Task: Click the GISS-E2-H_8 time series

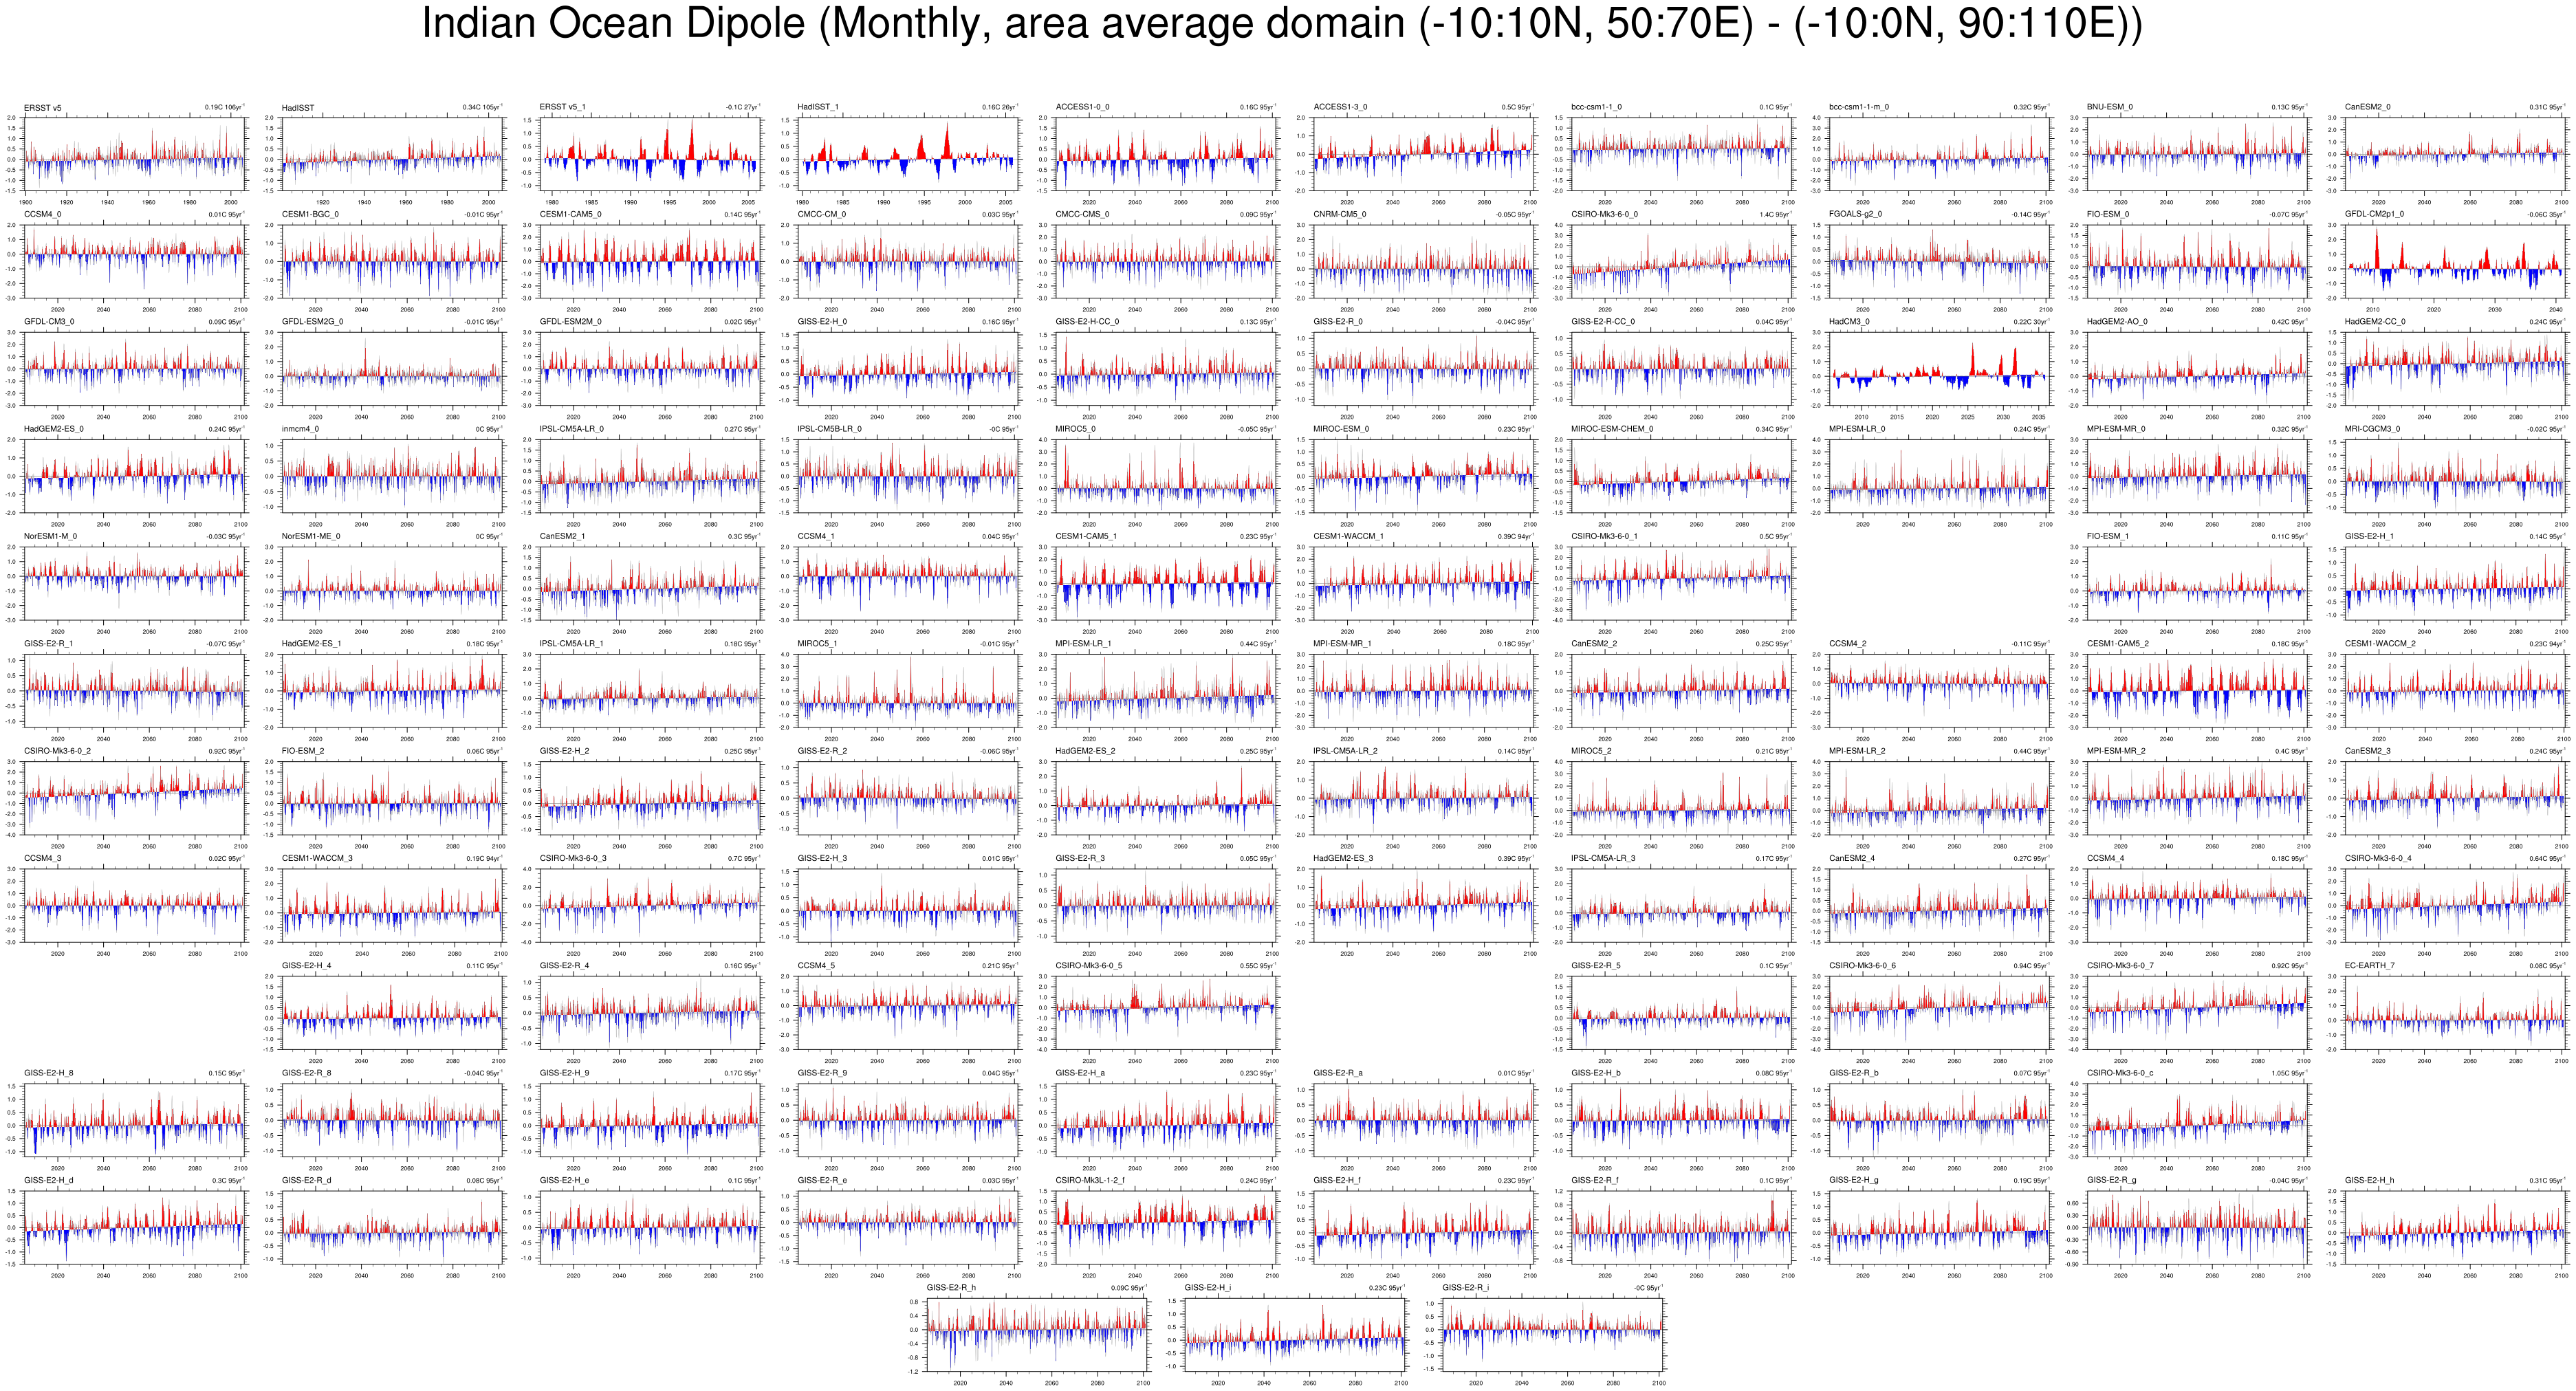Action: [x=135, y=1120]
